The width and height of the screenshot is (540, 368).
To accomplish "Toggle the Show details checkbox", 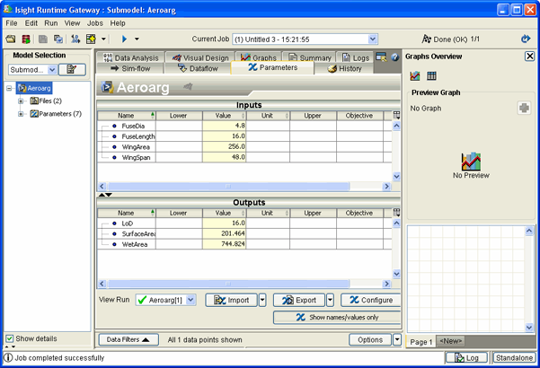I will [x=10, y=338].
